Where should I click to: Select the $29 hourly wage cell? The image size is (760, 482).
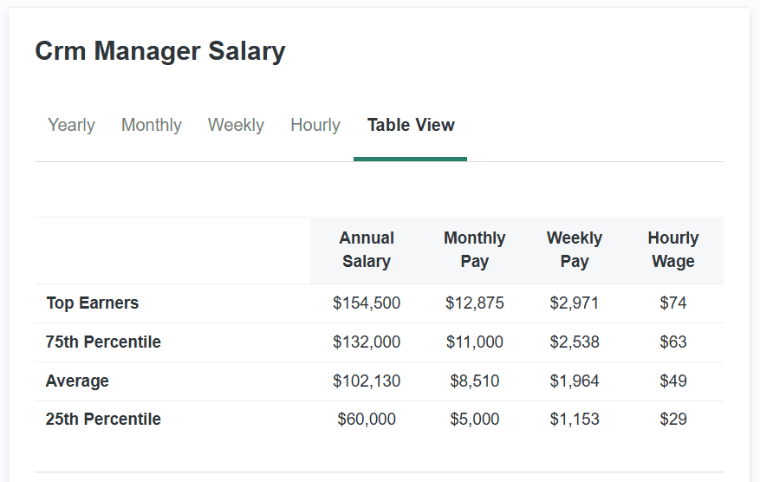[673, 420]
